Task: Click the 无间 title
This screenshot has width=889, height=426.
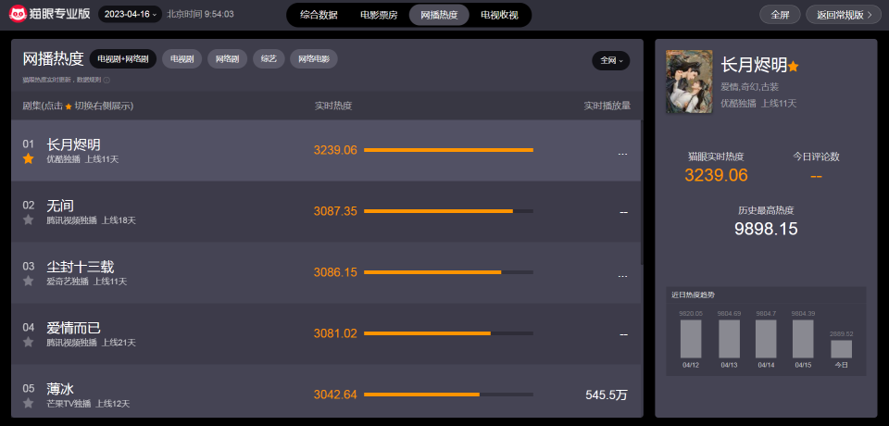Action: pyautogui.click(x=60, y=206)
